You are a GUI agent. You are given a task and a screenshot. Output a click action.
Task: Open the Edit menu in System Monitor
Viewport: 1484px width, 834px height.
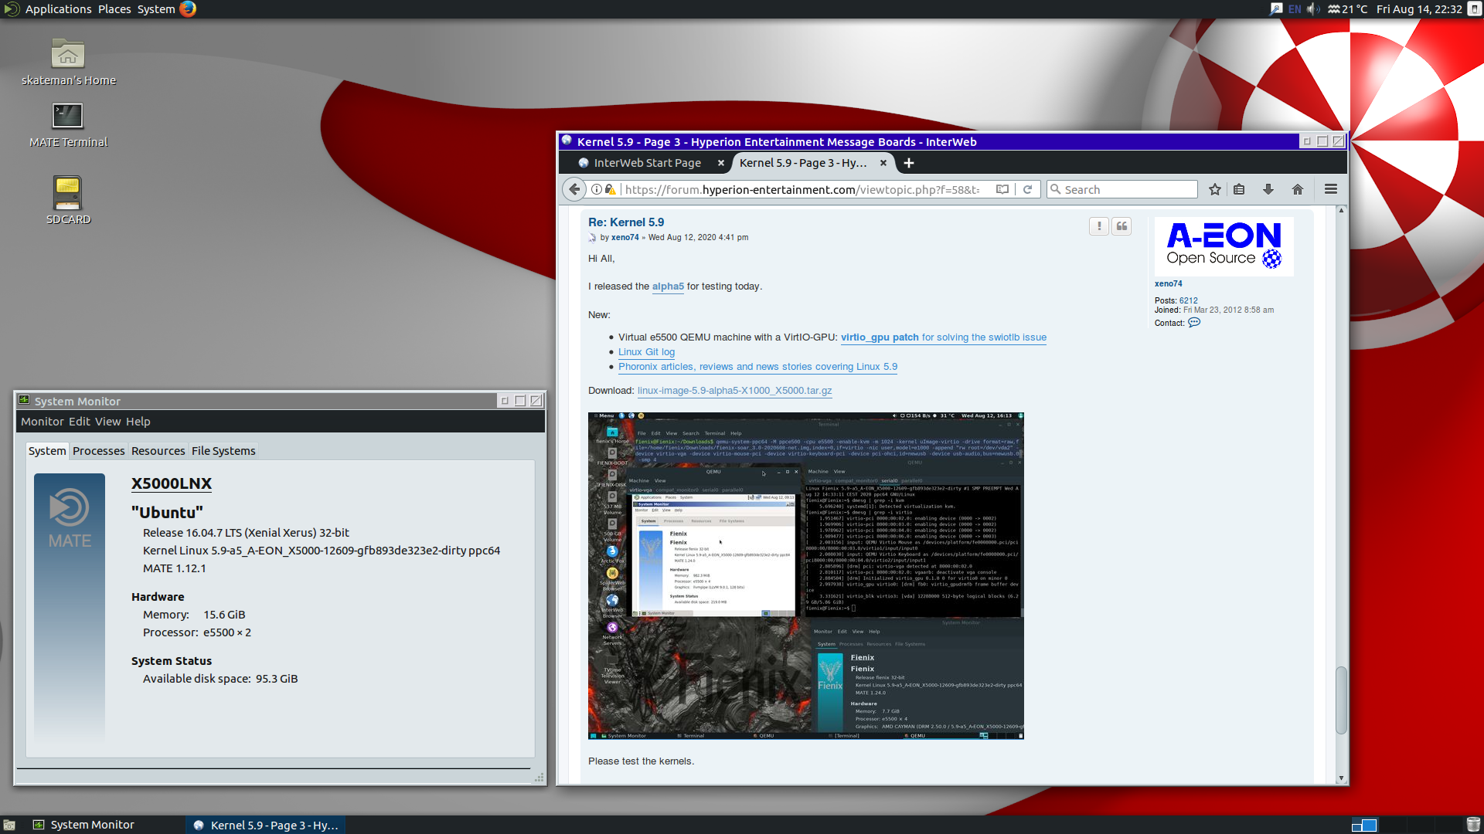point(80,422)
